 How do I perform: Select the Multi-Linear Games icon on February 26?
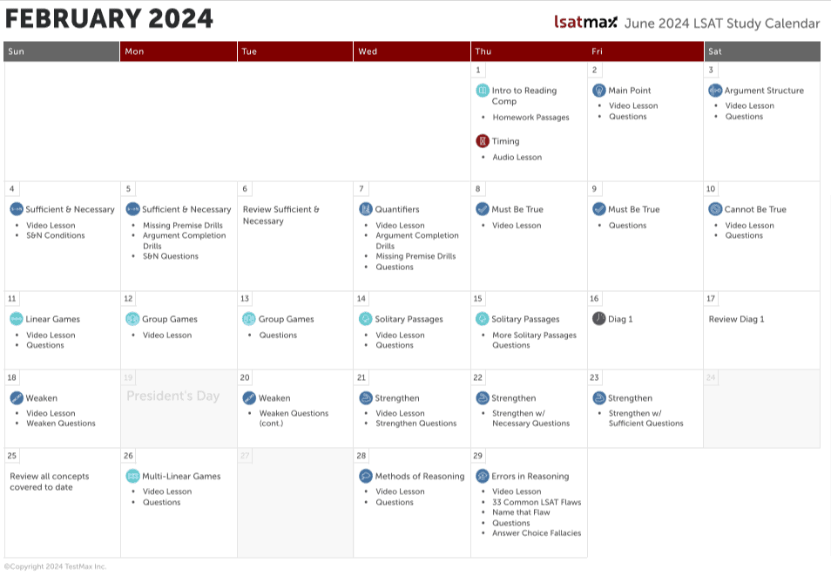click(x=131, y=476)
